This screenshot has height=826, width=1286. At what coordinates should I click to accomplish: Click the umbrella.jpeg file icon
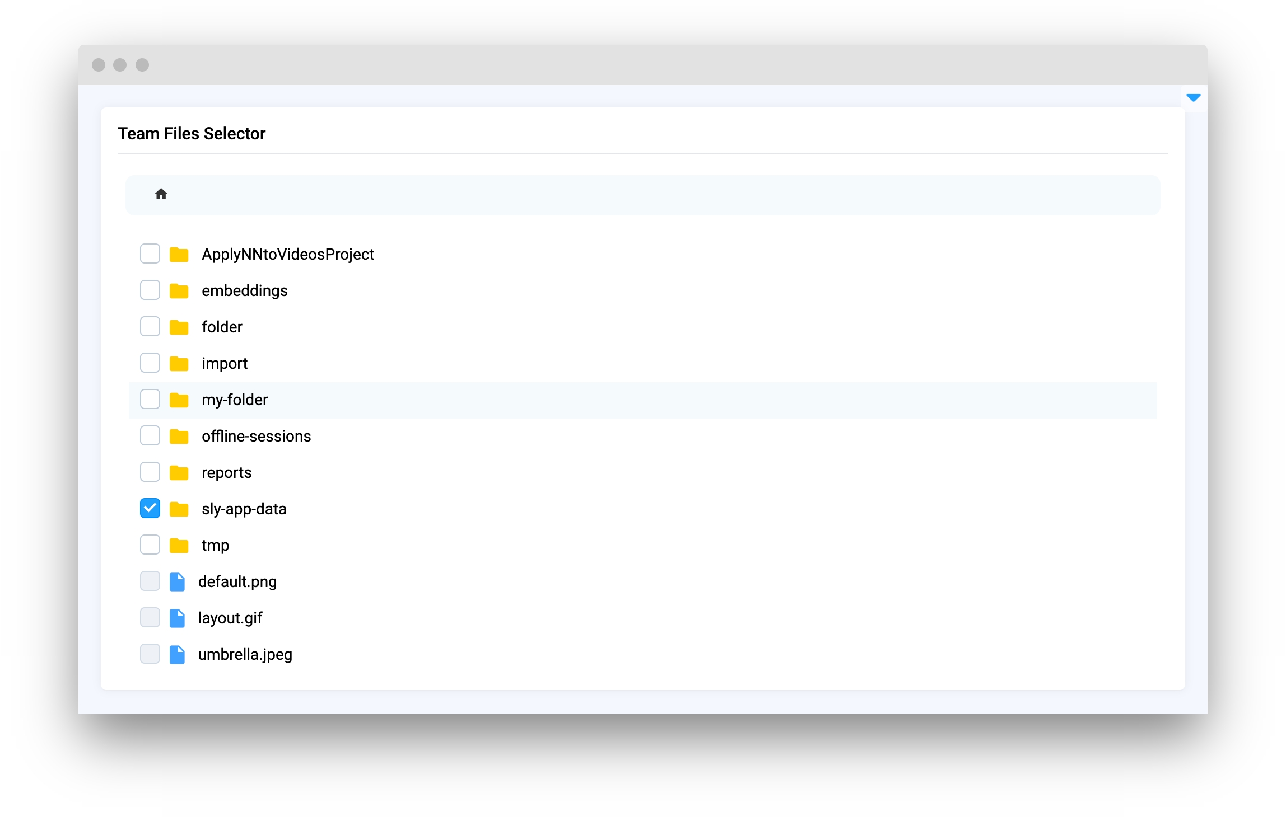pyautogui.click(x=178, y=654)
